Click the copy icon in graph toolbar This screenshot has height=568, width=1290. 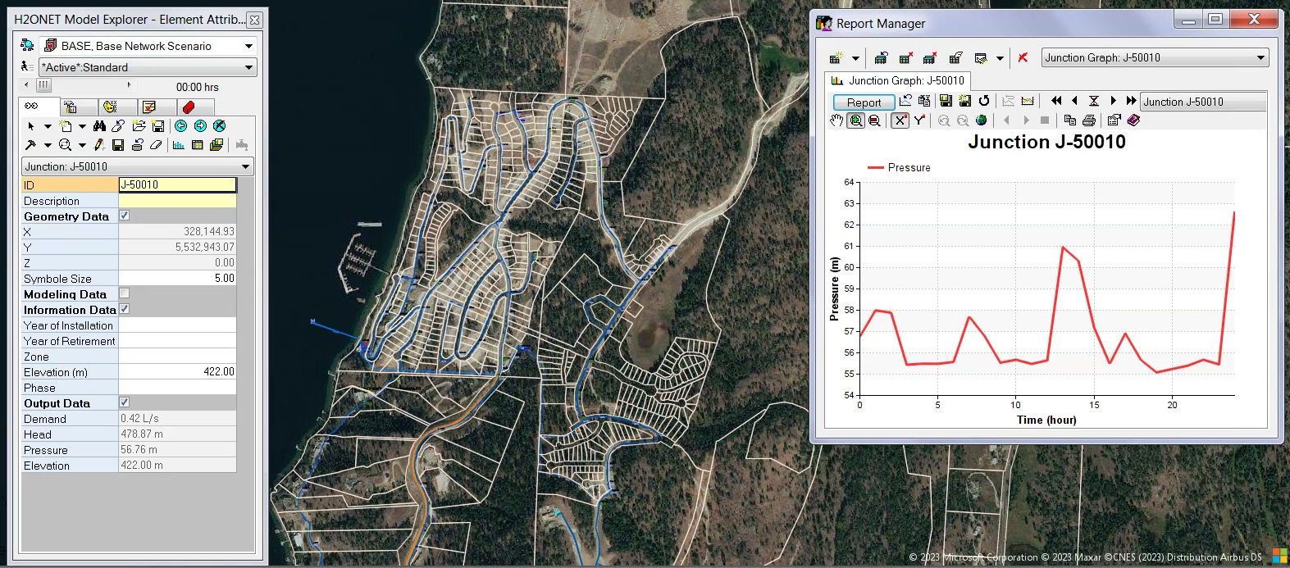1069,120
